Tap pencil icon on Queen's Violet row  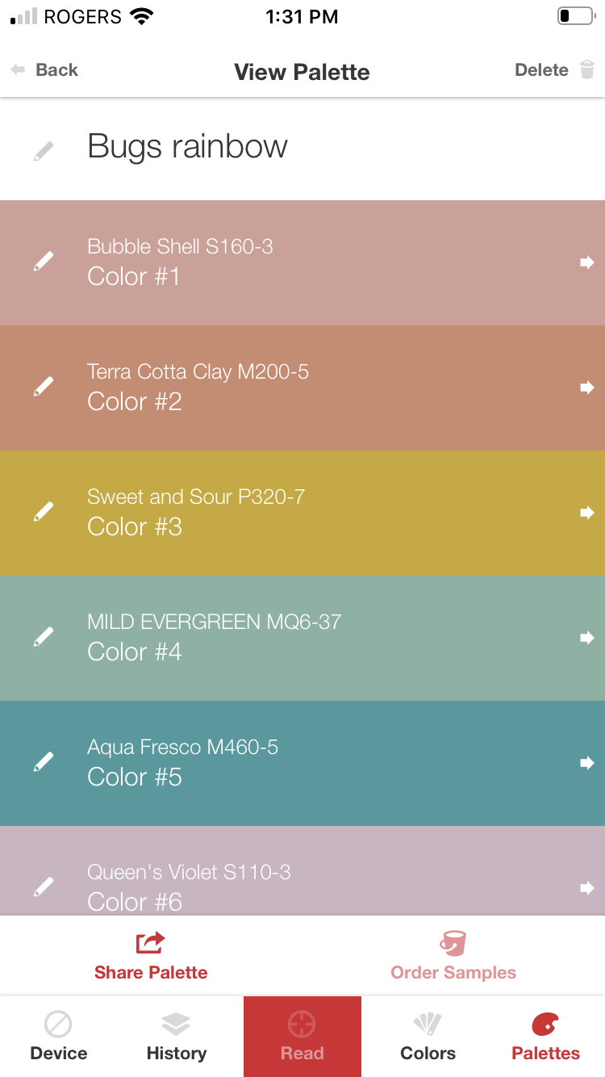pyautogui.click(x=44, y=887)
